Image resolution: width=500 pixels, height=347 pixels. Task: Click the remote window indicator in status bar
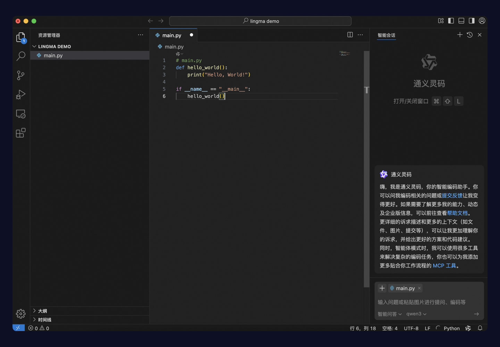pyautogui.click(x=18, y=328)
